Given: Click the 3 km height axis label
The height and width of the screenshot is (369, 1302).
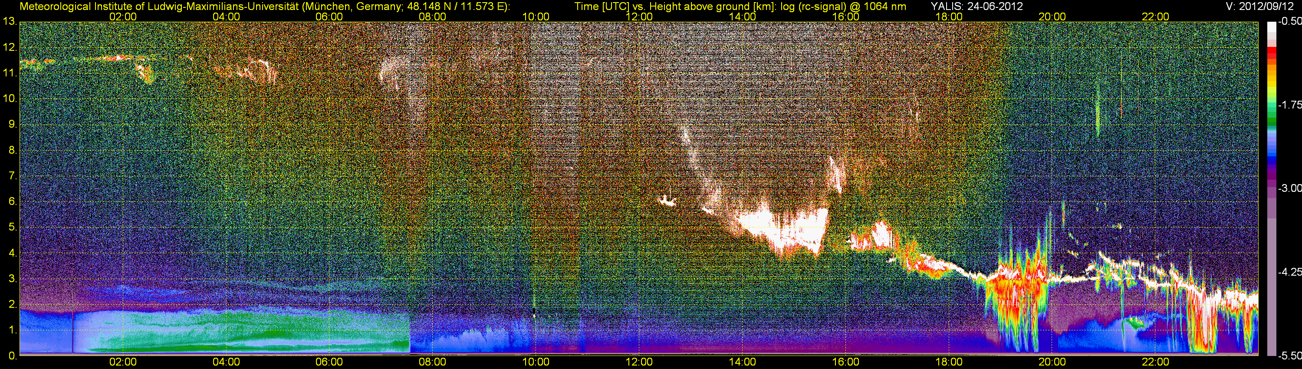Looking at the screenshot, I should [x=12, y=279].
